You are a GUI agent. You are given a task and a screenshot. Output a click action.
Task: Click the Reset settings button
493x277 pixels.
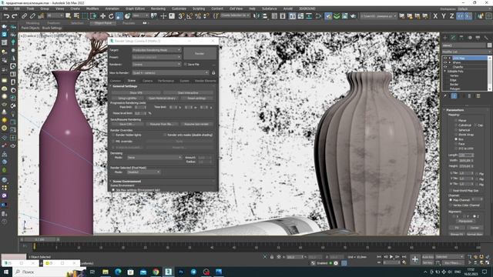tap(196, 98)
